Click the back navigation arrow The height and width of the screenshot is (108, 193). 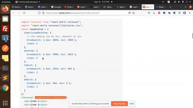14,13
